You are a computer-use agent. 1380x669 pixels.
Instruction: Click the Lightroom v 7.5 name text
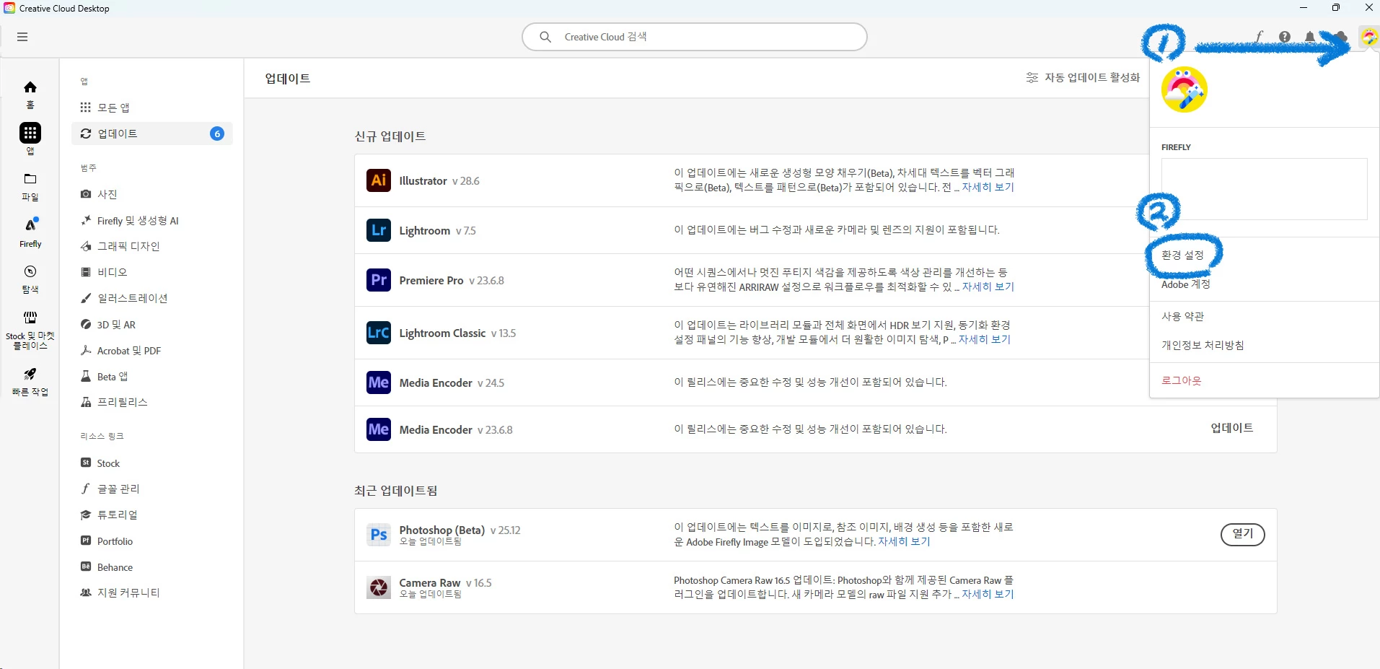pyautogui.click(x=437, y=231)
